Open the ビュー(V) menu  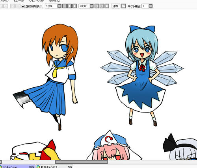tap(19, 1)
